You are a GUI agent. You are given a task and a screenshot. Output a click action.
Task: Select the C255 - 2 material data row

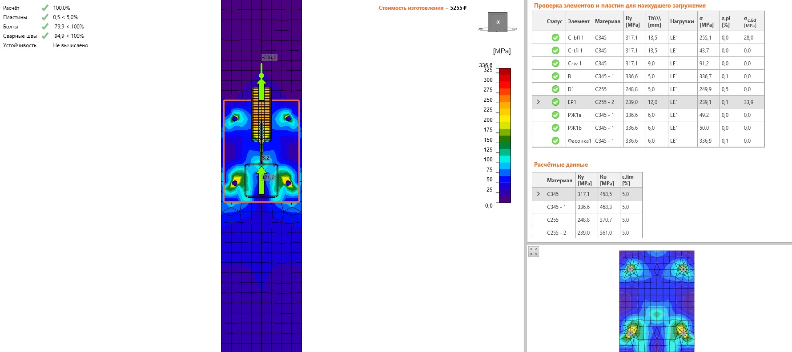pos(587,233)
